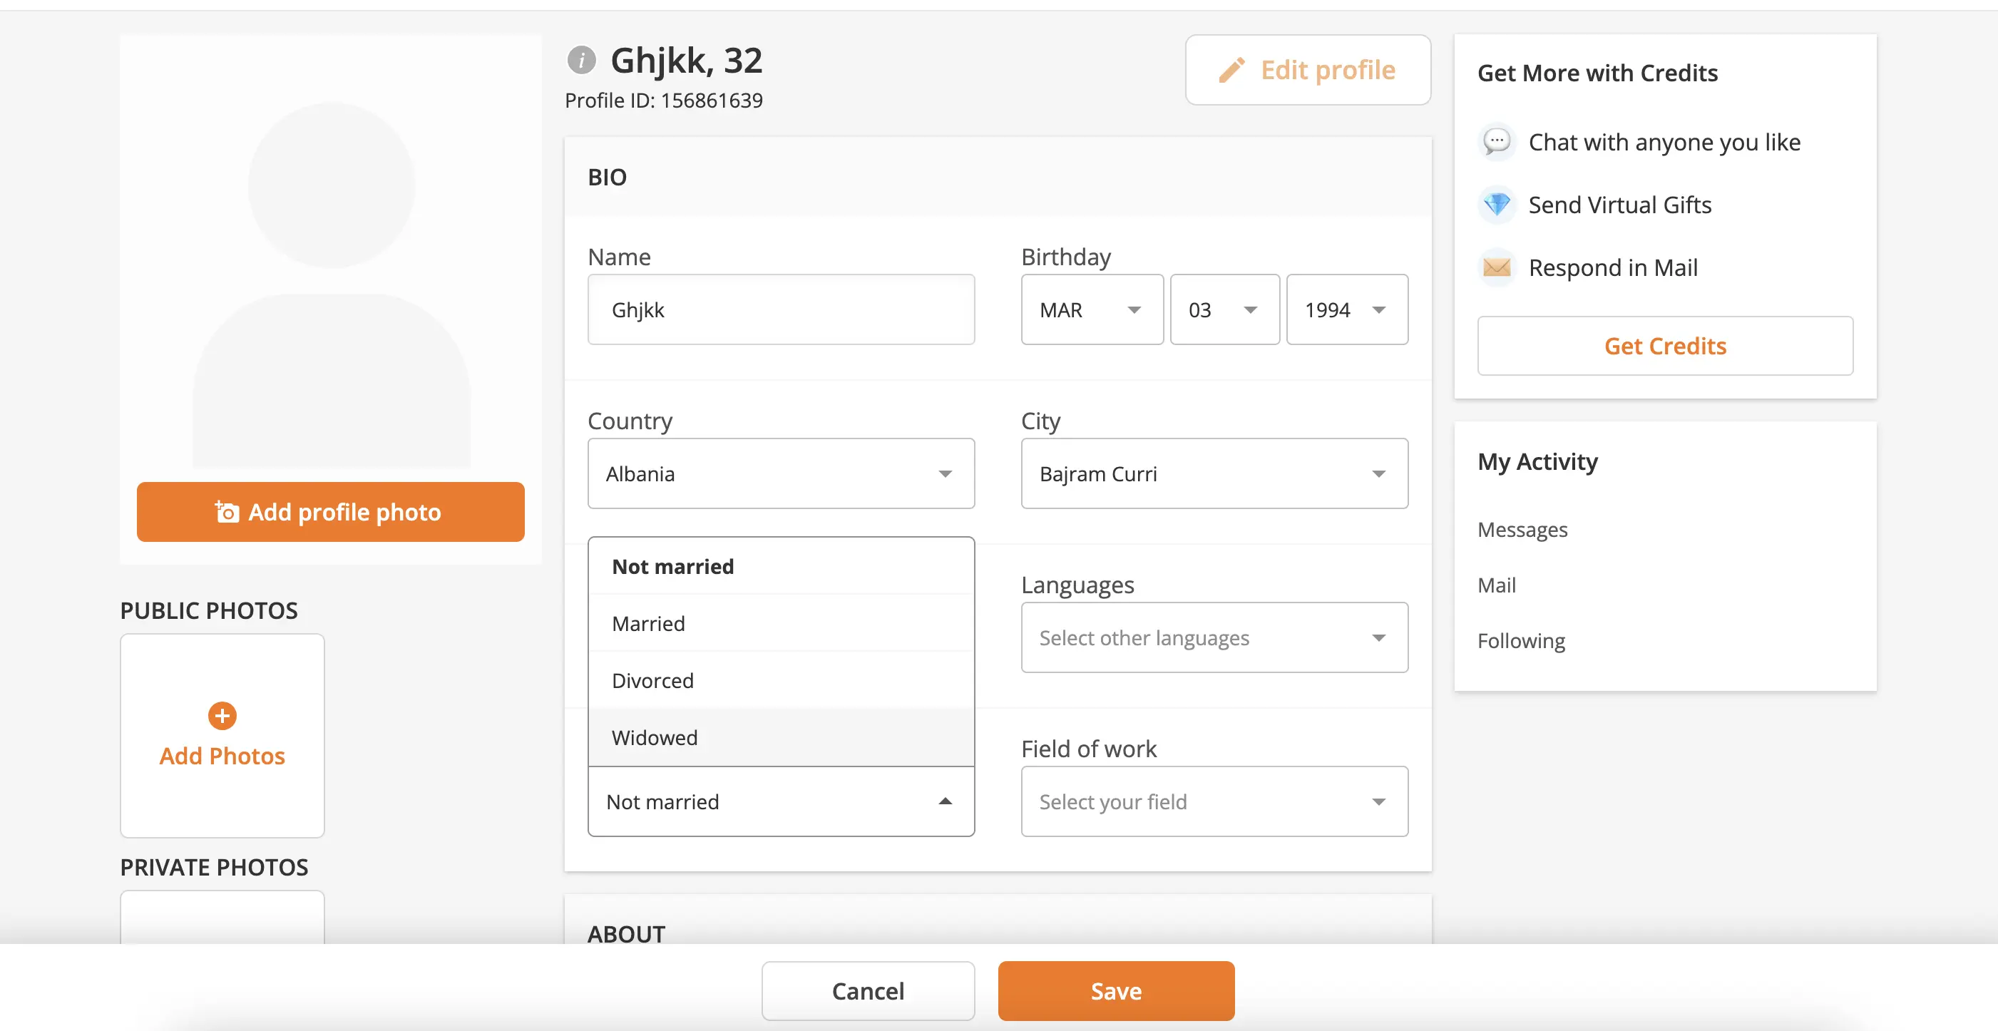Expand the Country Albania dropdown
The width and height of the screenshot is (1998, 1031).
point(780,474)
